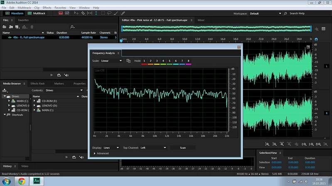Select the 49a Full spectrum.ape file
The image size is (332, 186).
tap(59, 37)
